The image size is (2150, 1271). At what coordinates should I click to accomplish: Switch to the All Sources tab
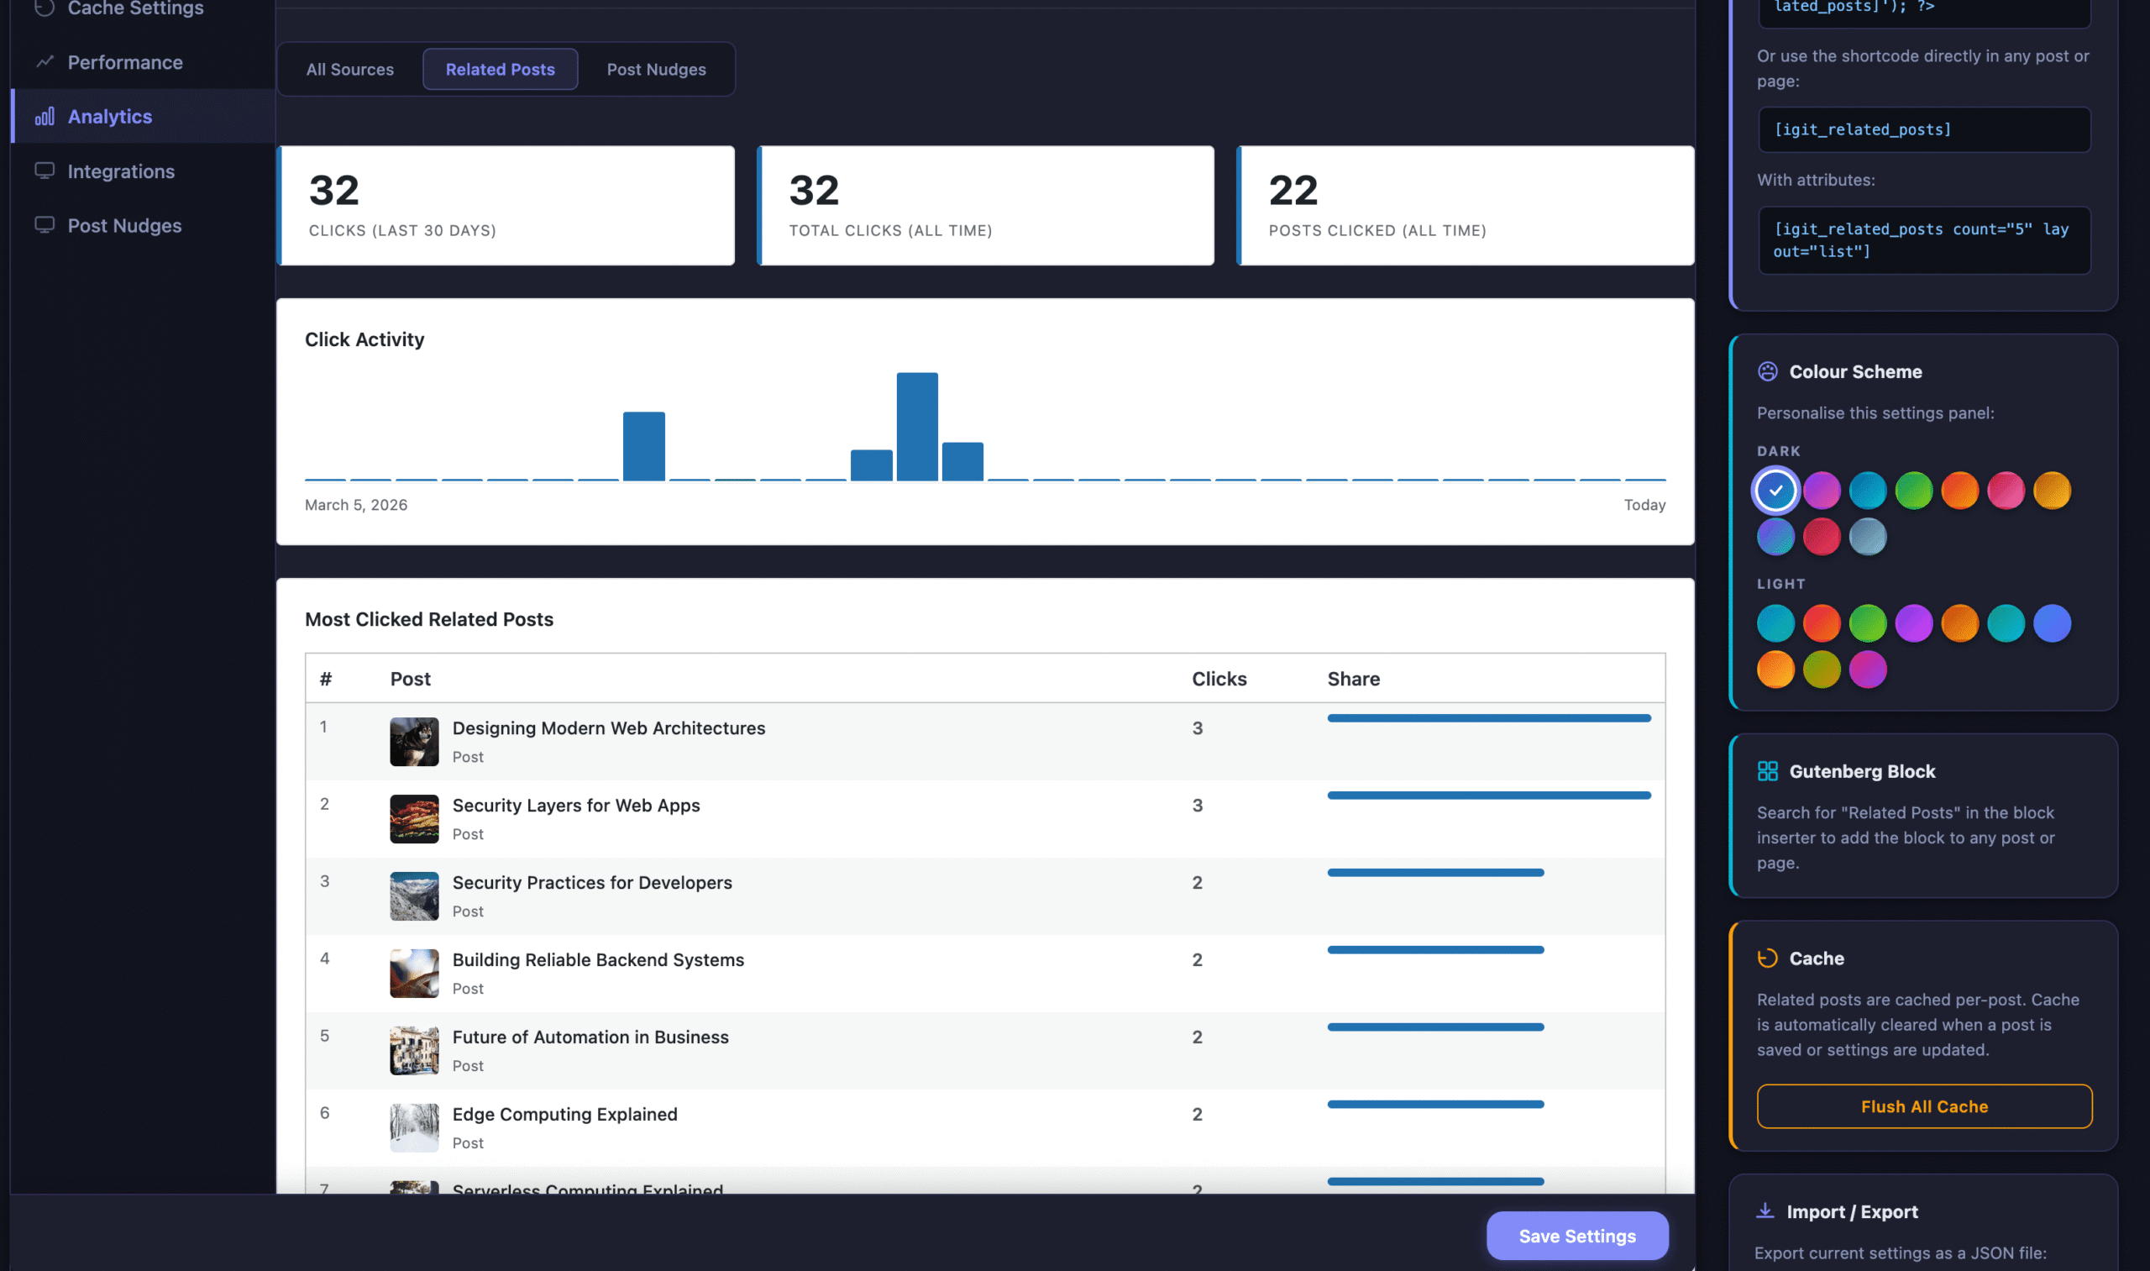pos(349,69)
